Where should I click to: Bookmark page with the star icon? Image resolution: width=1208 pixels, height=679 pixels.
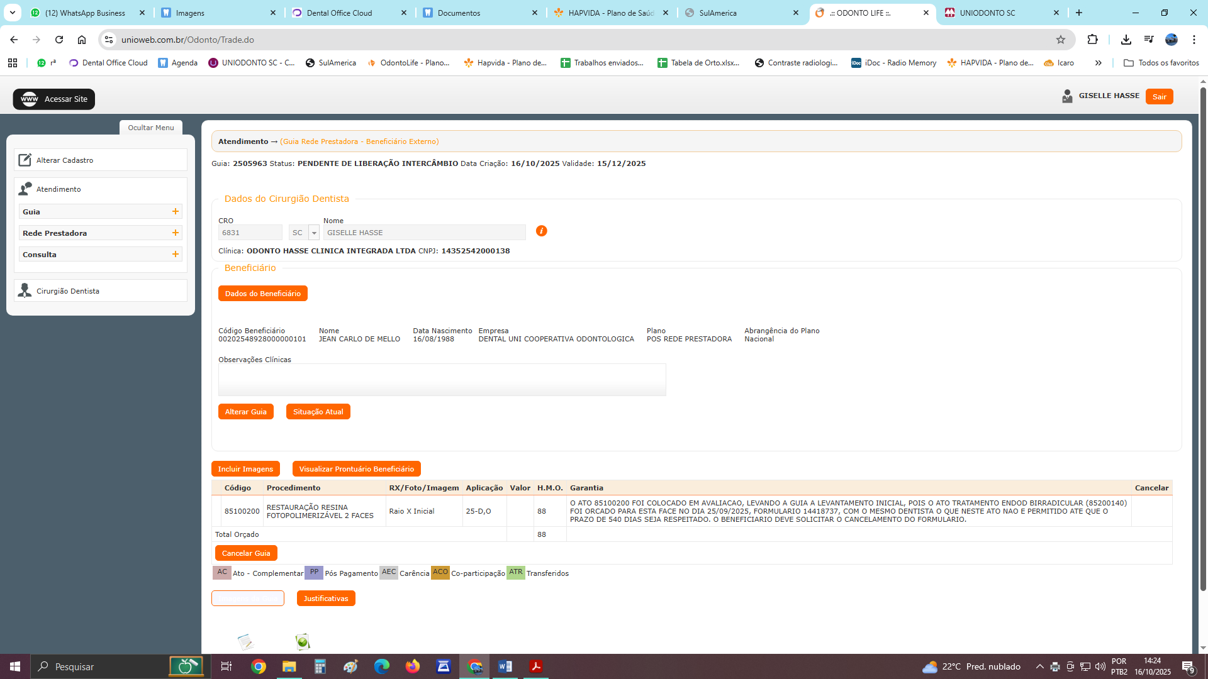pyautogui.click(x=1061, y=40)
